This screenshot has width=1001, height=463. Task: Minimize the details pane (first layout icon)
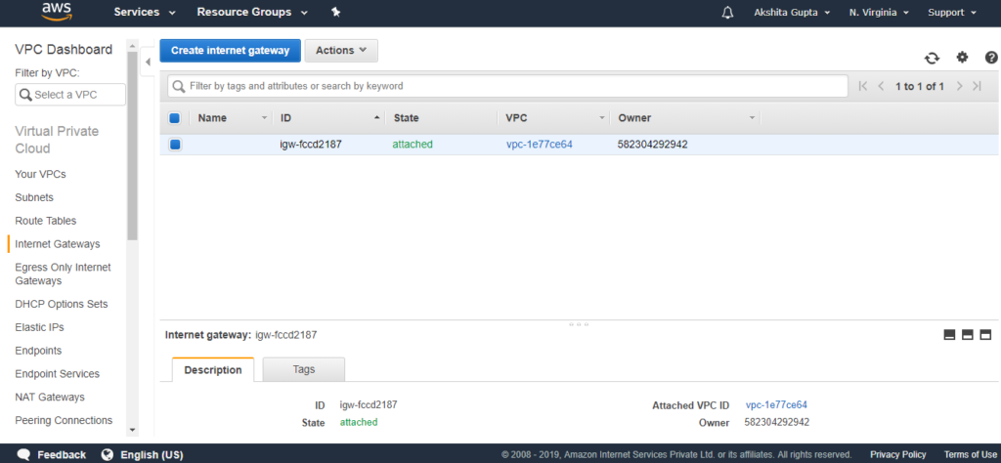coord(949,335)
